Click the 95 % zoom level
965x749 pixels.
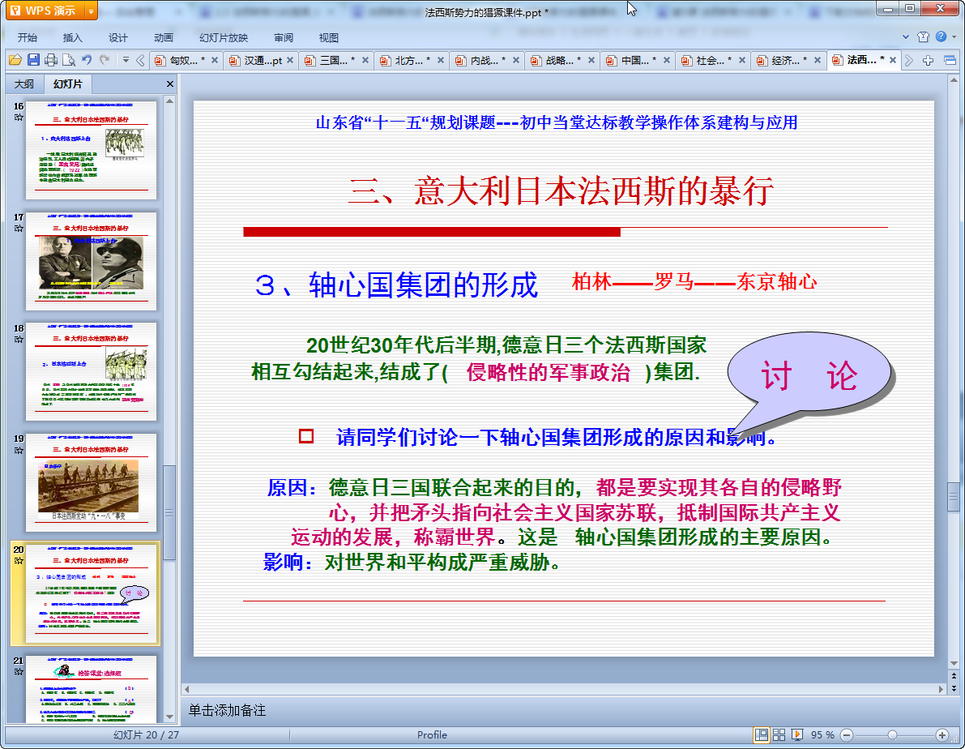(x=822, y=735)
